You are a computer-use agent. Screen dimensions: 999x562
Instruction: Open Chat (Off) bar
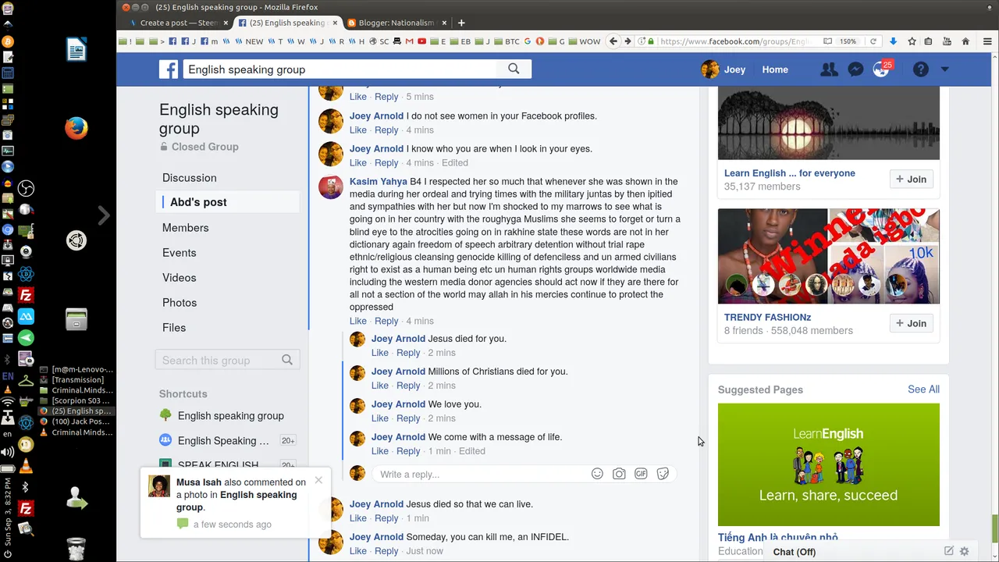pyautogui.click(x=795, y=552)
